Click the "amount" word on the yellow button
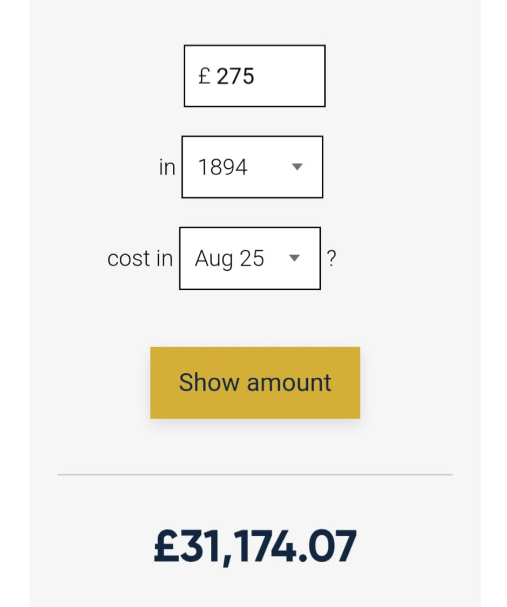Screen dimensions: 507x607 289,383
